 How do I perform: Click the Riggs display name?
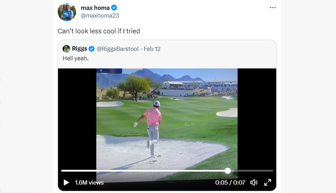(79, 49)
